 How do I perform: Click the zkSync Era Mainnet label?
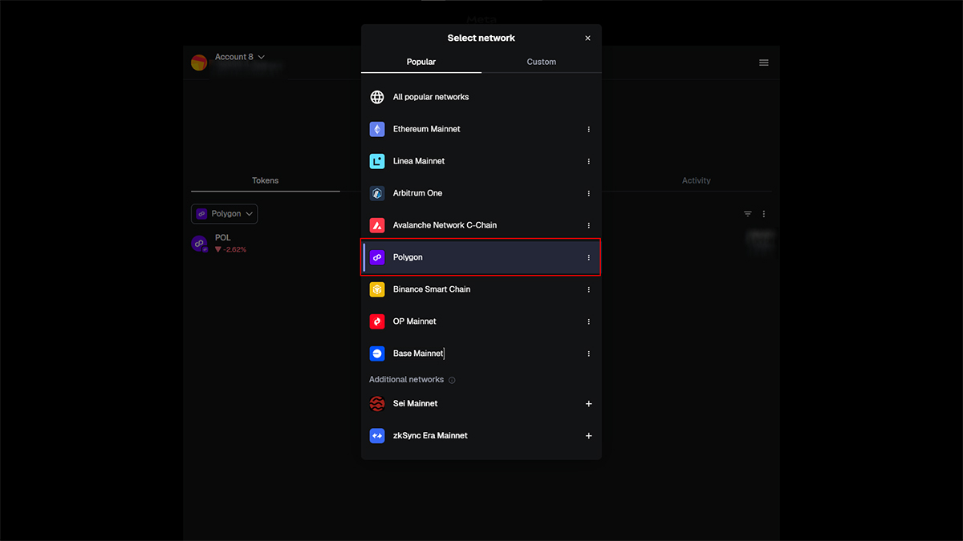click(x=430, y=436)
